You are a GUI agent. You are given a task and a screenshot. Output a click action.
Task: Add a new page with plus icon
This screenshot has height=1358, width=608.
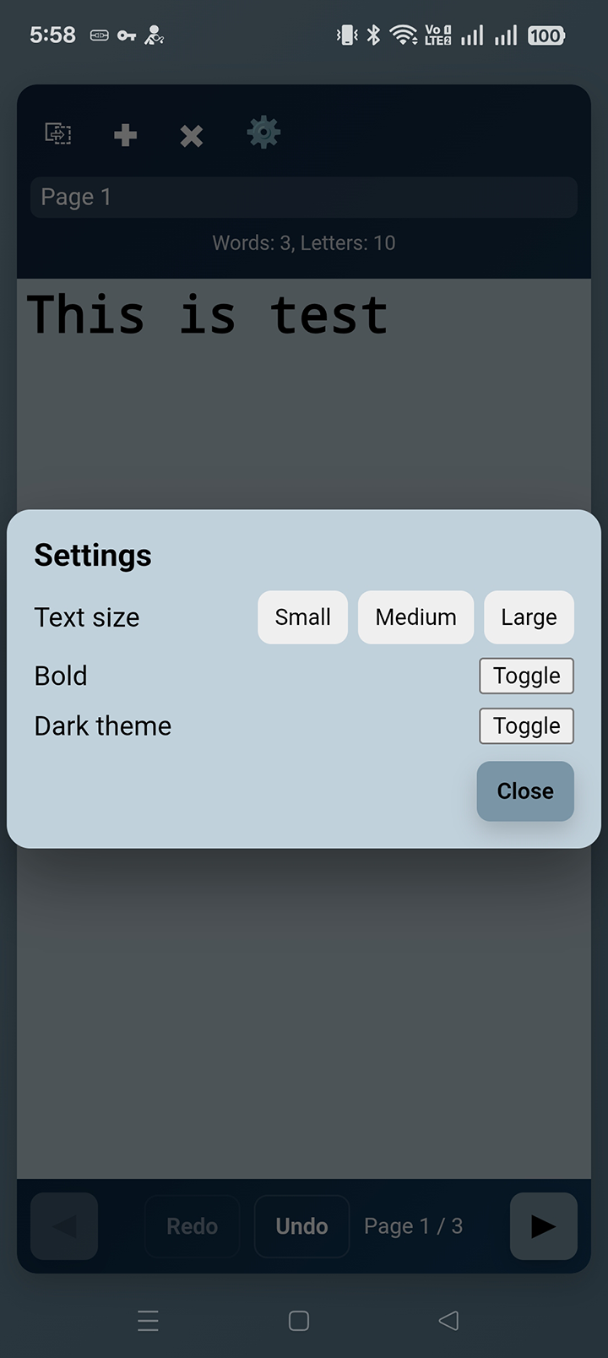(125, 135)
